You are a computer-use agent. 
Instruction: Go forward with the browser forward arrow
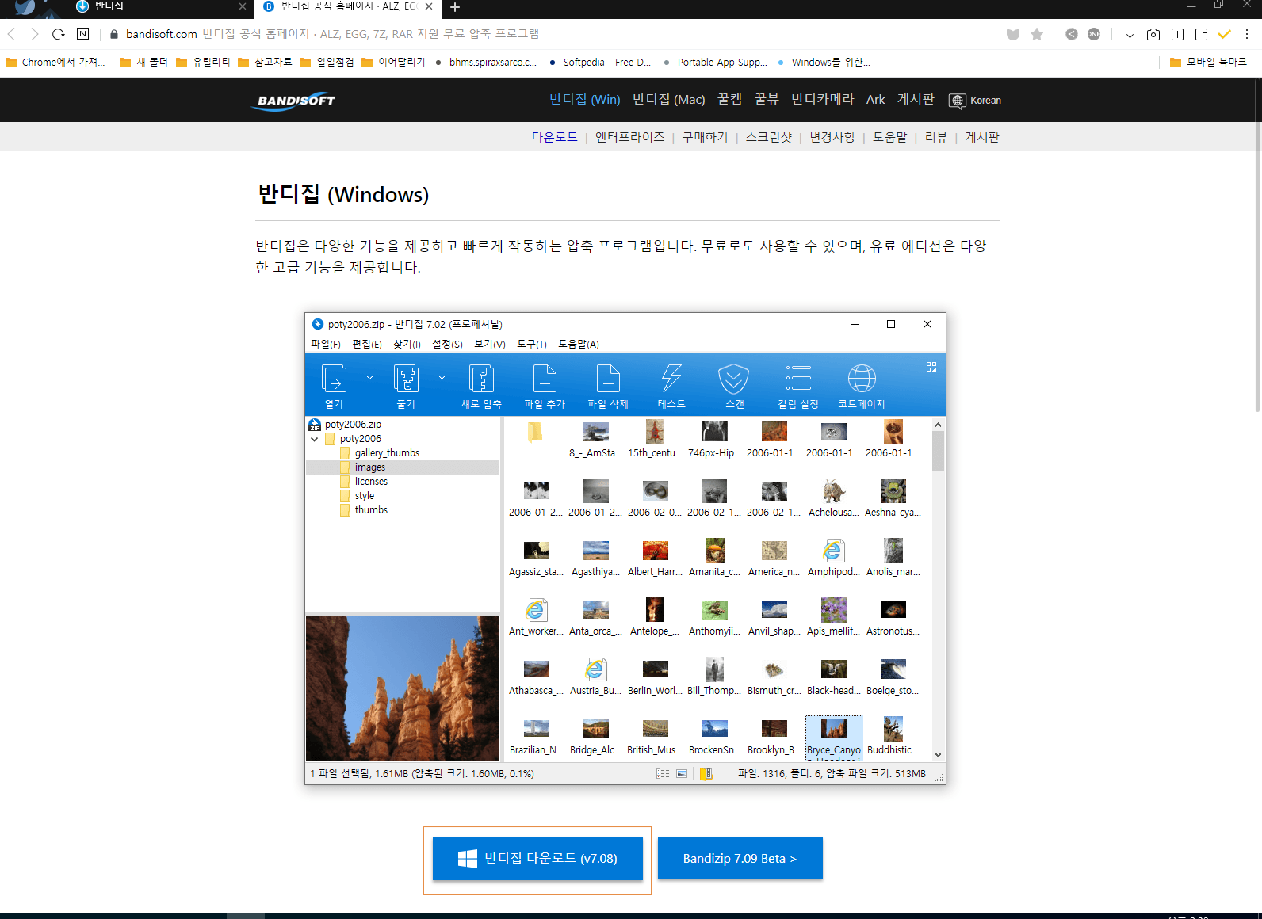[34, 34]
